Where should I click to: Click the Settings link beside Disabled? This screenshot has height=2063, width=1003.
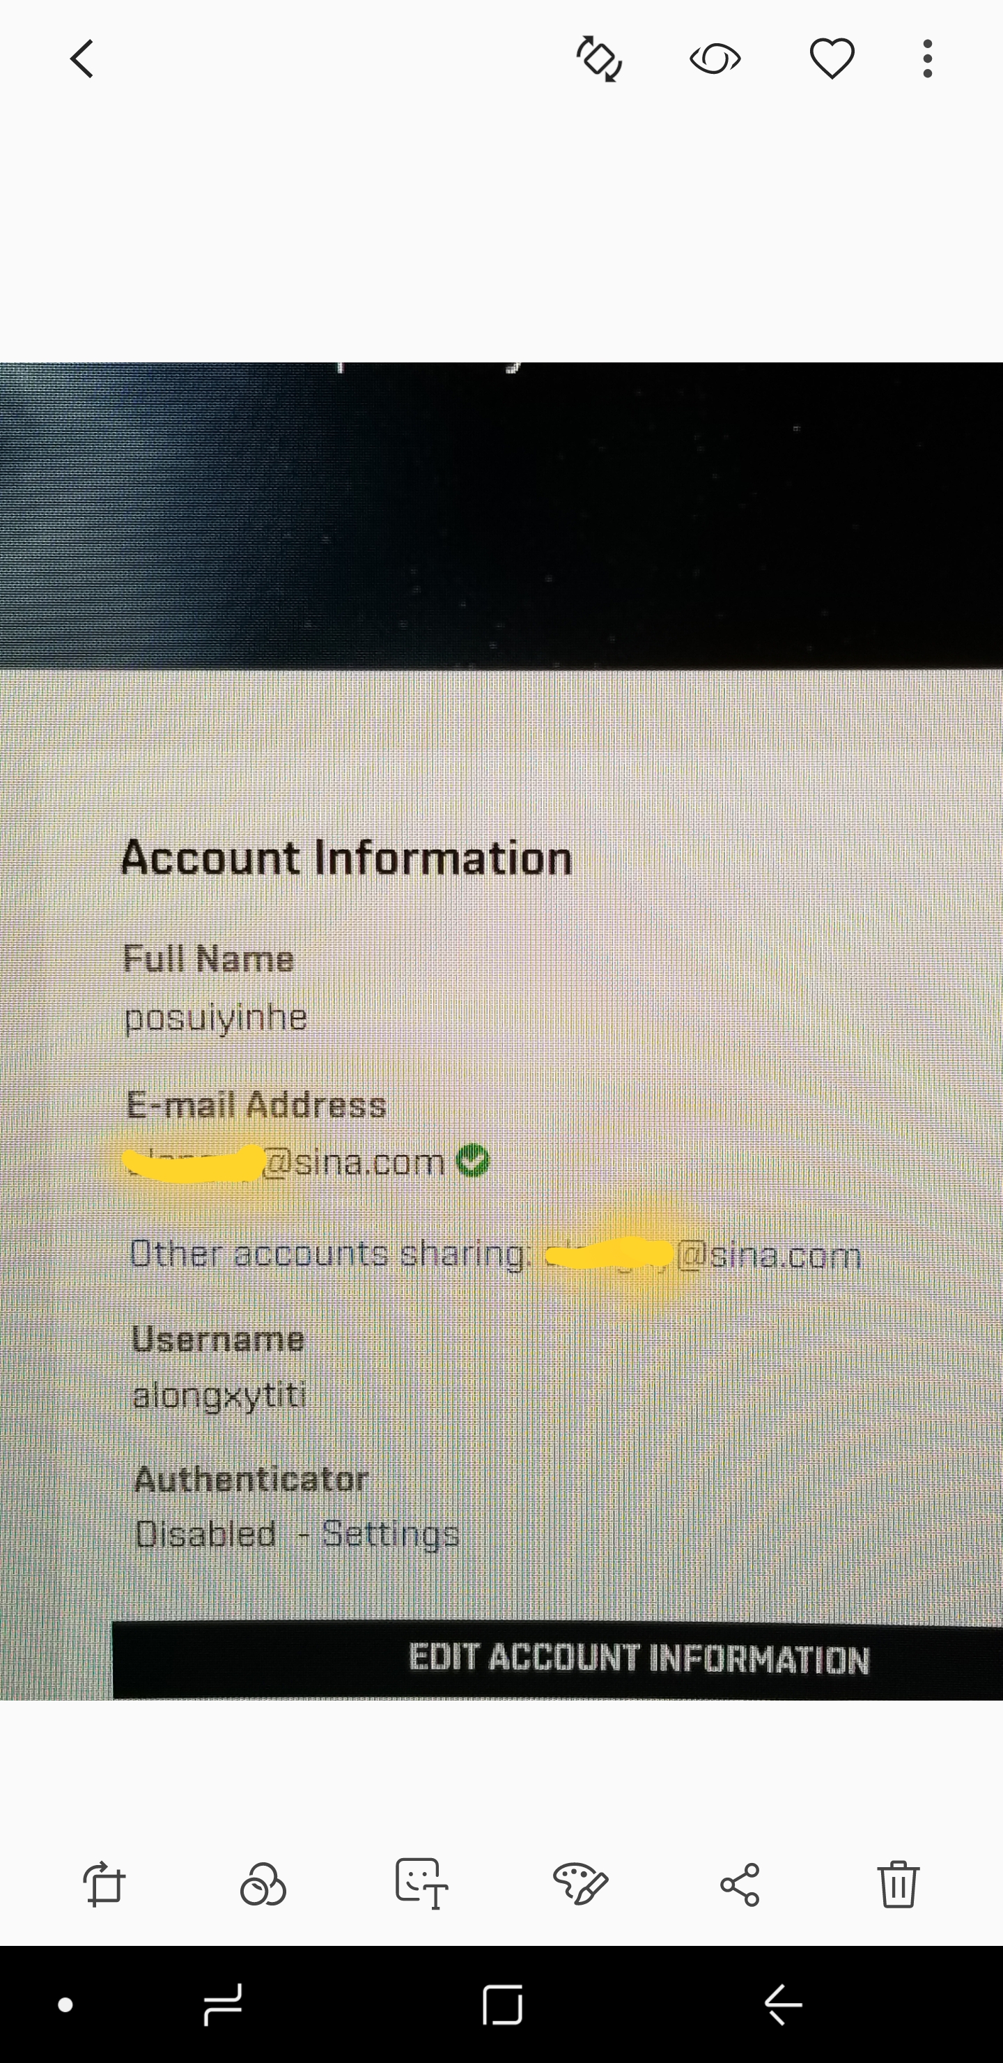(x=391, y=1535)
